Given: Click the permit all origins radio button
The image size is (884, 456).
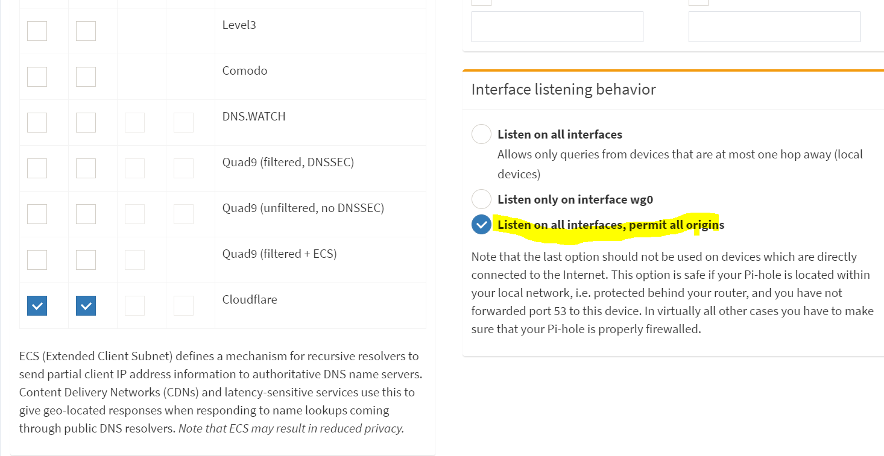Looking at the screenshot, I should [x=481, y=225].
